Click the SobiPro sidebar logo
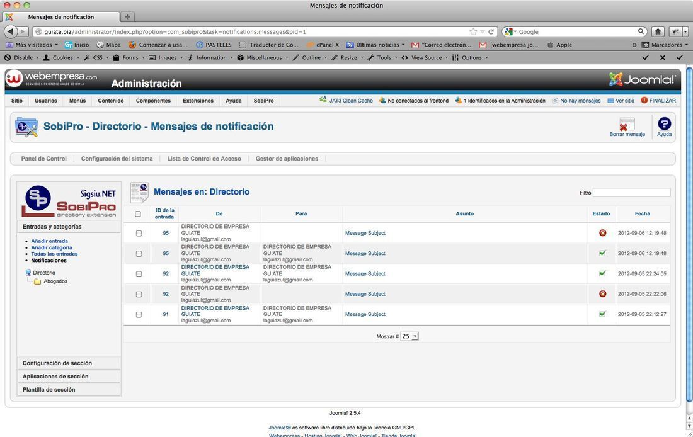The width and height of the screenshot is (693, 437). click(69, 201)
